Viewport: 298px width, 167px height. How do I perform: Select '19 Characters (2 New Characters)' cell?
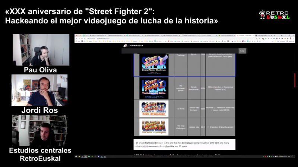click(220, 127)
